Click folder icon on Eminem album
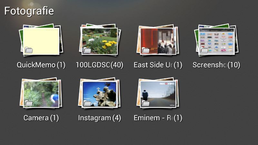The height and width of the screenshot is (145, 258). 146,103
